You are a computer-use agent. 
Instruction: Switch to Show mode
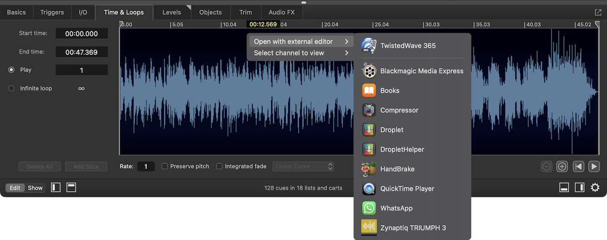pyautogui.click(x=35, y=188)
